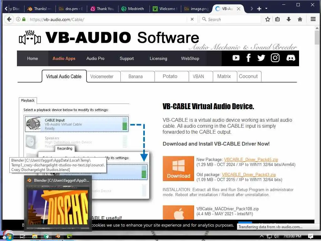Open File Explorer from the taskbar
This screenshot has height=241, width=321.
(34, 236)
